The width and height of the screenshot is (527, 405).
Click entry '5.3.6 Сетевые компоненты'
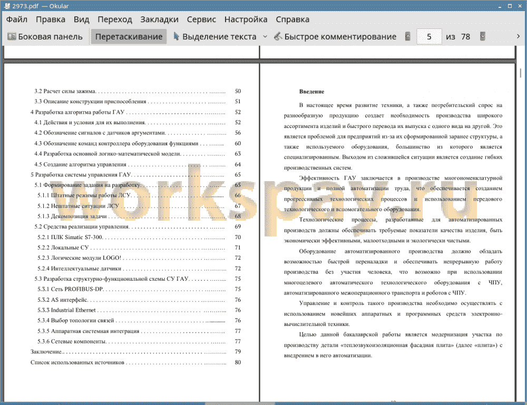pos(72,341)
